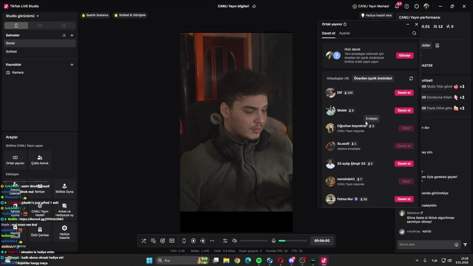Select the landscape layout mode button
The width and height of the screenshot is (473, 266).
pos(40,25)
